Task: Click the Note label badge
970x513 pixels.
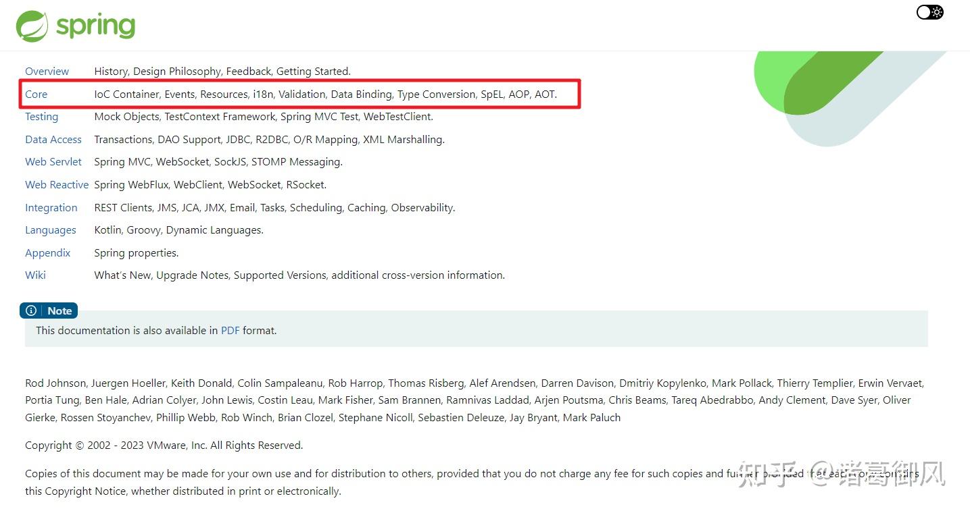Action: (x=59, y=311)
